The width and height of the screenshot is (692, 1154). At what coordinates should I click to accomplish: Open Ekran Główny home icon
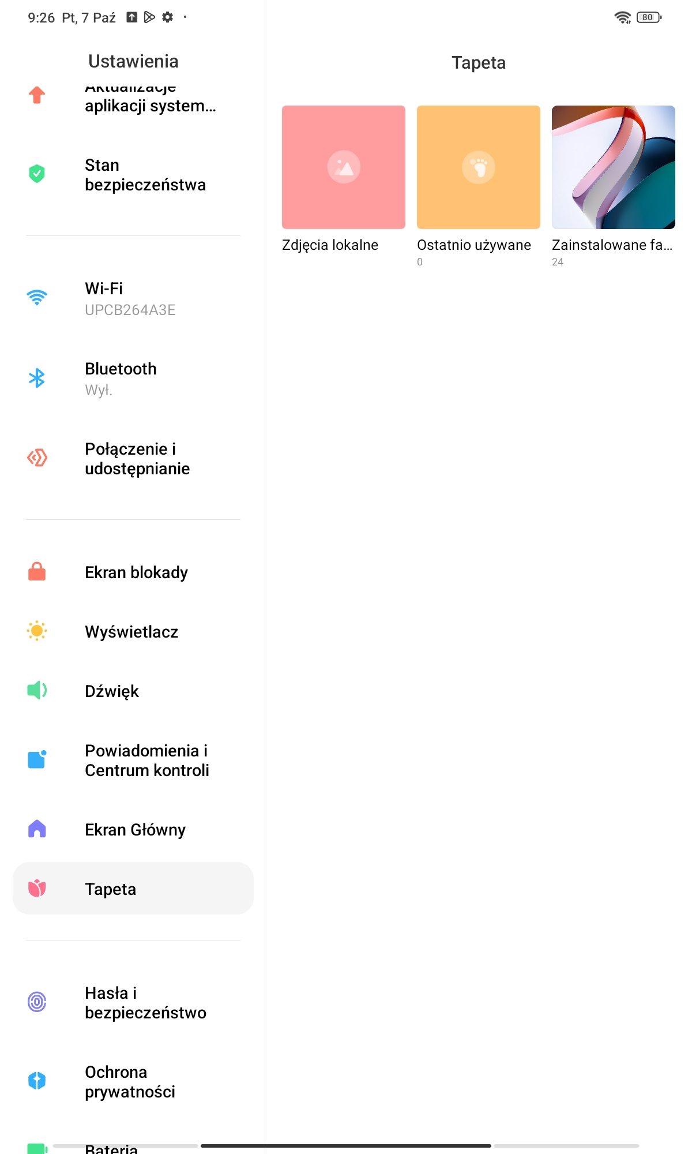(x=37, y=829)
